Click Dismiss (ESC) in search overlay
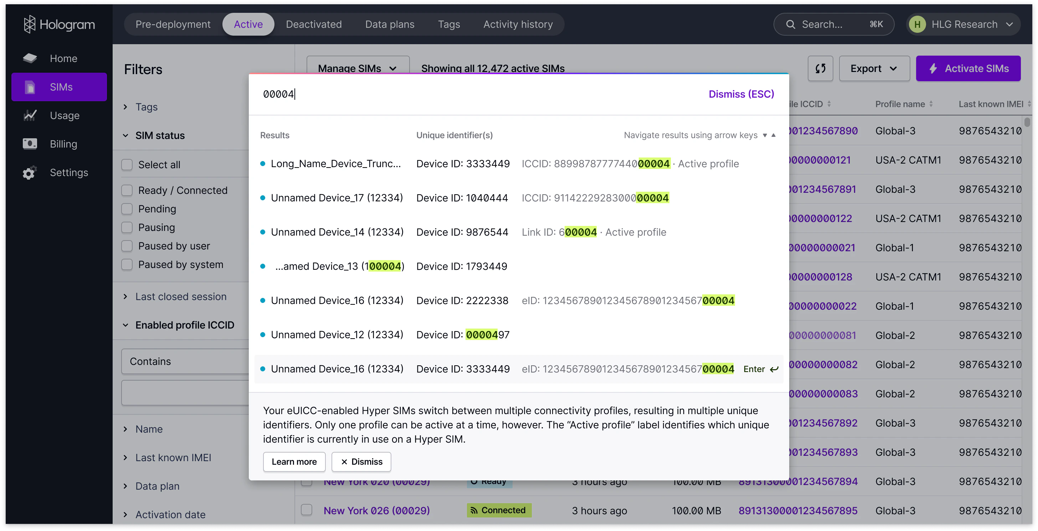This screenshot has width=1038, height=531. click(741, 94)
